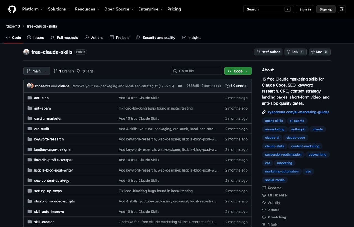Select the seo topic tag
This screenshot has width=354, height=227.
coord(308,172)
